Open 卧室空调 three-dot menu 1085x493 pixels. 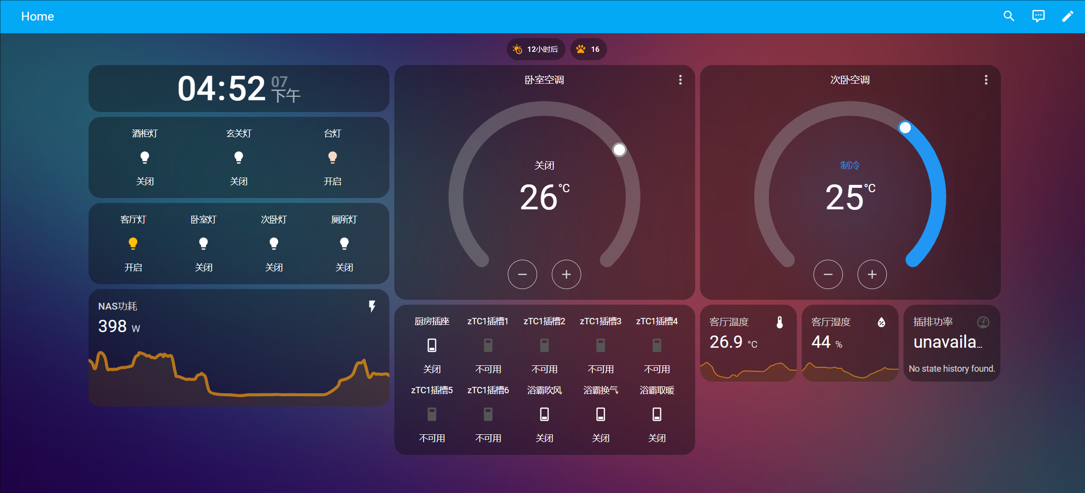tap(680, 80)
